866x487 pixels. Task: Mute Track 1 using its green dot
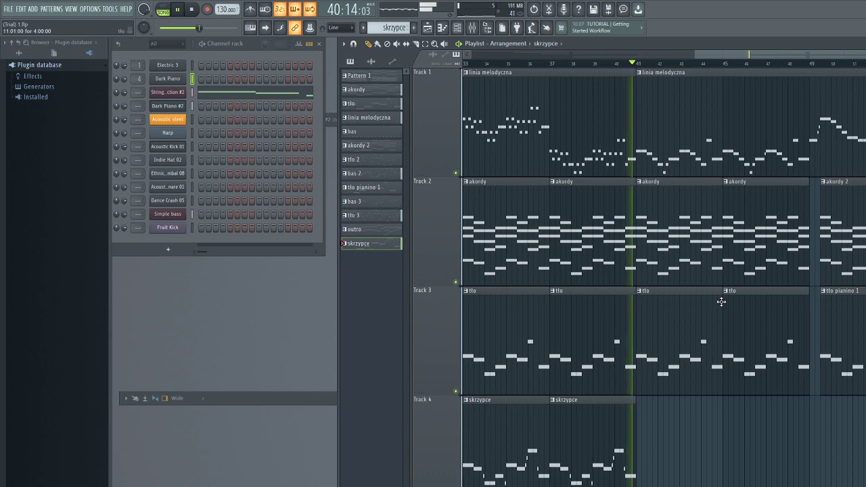(x=455, y=173)
